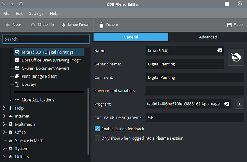Expand the Office category
The image size is (247, 162).
4,132
